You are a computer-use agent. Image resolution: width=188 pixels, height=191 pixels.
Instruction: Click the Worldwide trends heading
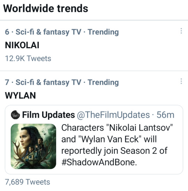pyautogui.click(x=46, y=8)
